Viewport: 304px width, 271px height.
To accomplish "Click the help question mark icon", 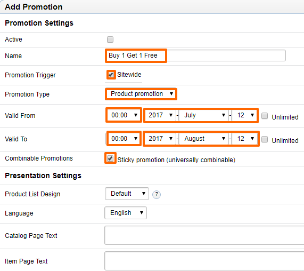I will [x=157, y=195].
